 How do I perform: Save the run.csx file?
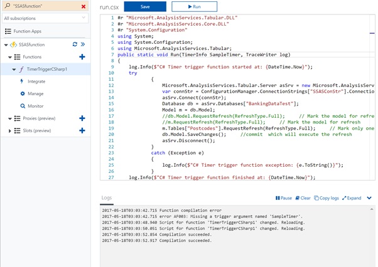click(145, 7)
